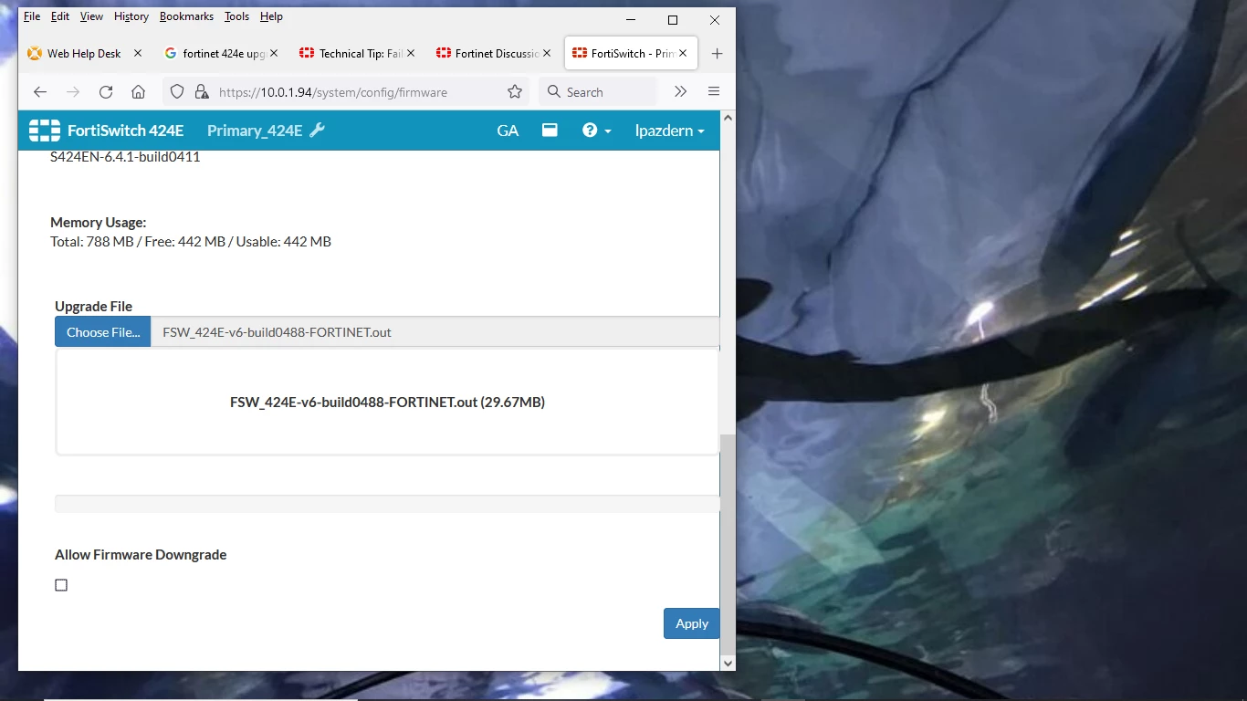Click Apply to upload firmware
The image size is (1247, 701).
(x=692, y=623)
